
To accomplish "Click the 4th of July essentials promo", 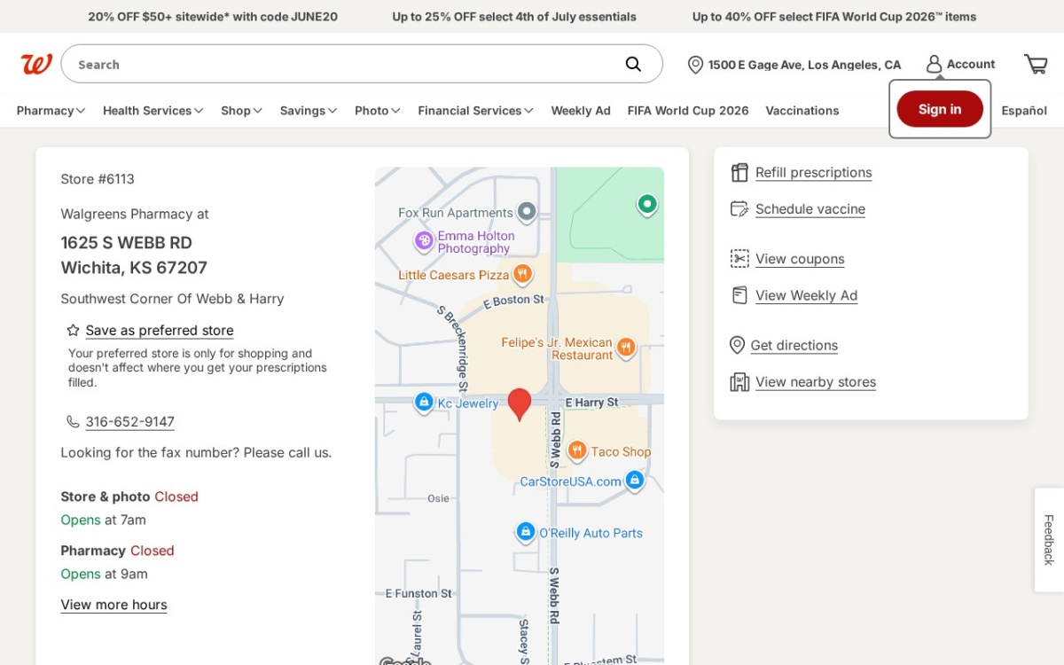I will [x=514, y=17].
